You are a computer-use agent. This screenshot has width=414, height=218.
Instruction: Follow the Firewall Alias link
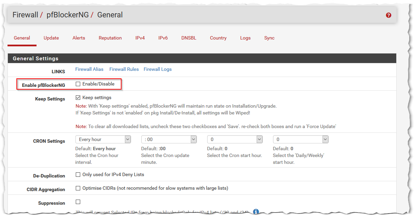coord(89,69)
